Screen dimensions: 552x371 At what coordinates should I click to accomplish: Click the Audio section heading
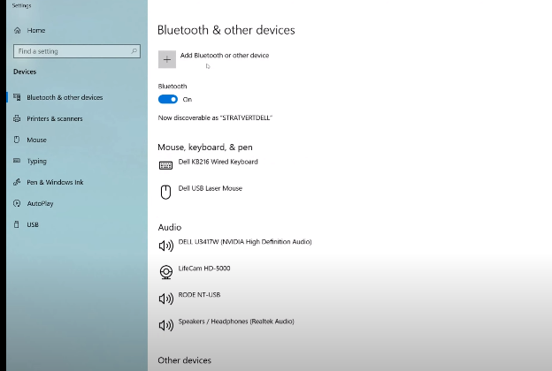pos(170,228)
